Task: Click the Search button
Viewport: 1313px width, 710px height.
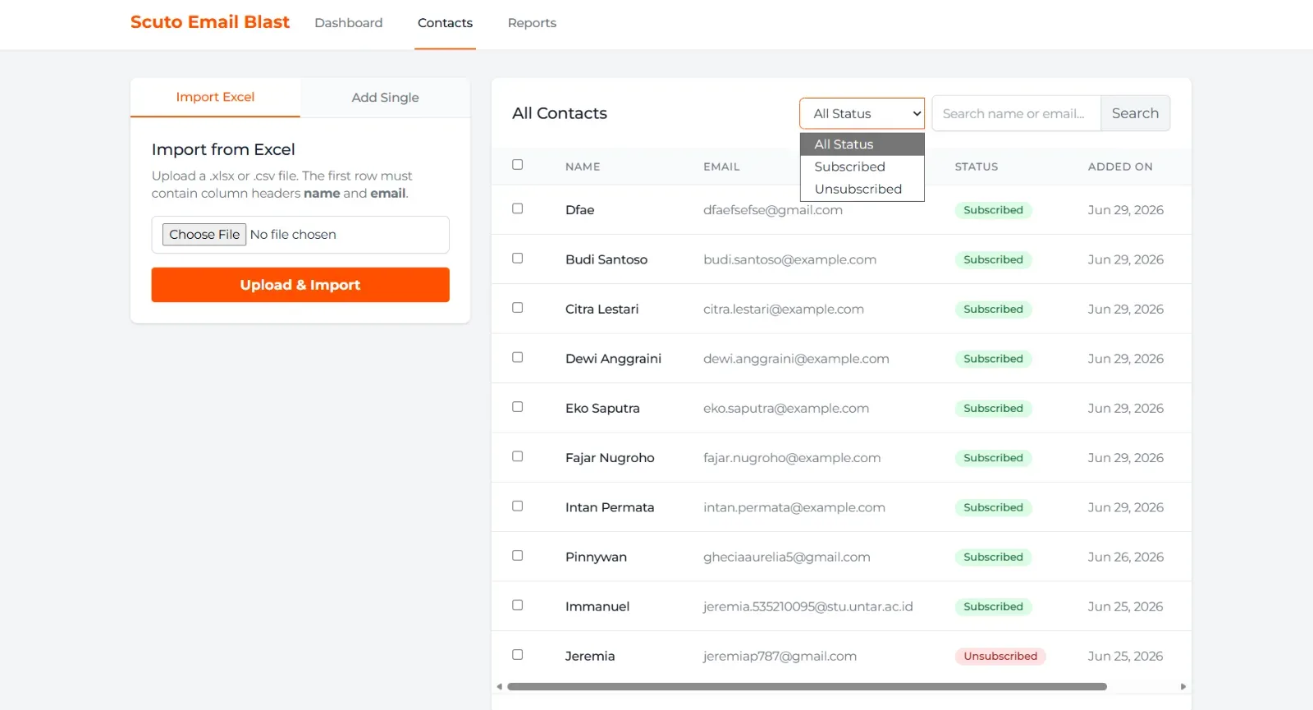Action: pyautogui.click(x=1135, y=113)
